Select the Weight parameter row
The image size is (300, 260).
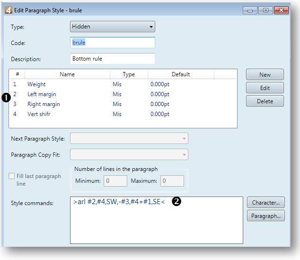pyautogui.click(x=123, y=84)
